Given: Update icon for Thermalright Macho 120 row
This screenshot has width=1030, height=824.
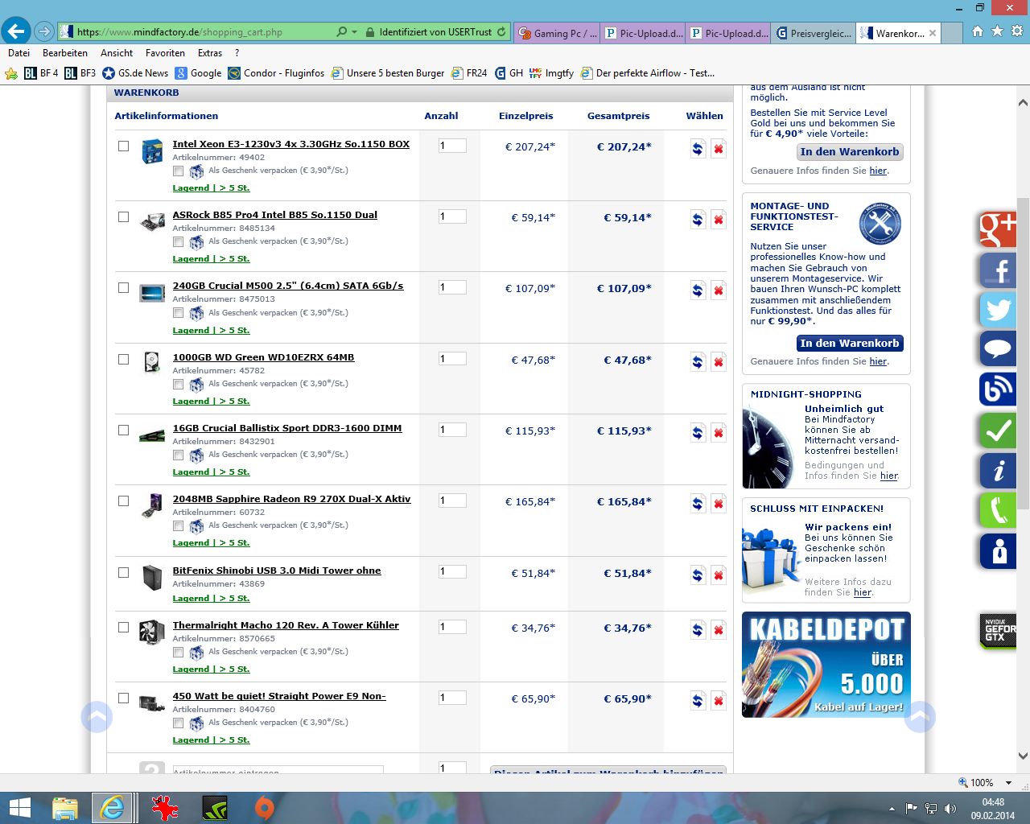Looking at the screenshot, I should tap(698, 630).
